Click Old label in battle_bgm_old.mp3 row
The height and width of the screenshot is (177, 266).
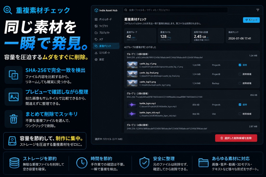(x=214, y=114)
